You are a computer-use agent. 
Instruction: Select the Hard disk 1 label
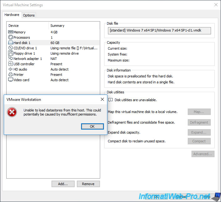coord(22,43)
